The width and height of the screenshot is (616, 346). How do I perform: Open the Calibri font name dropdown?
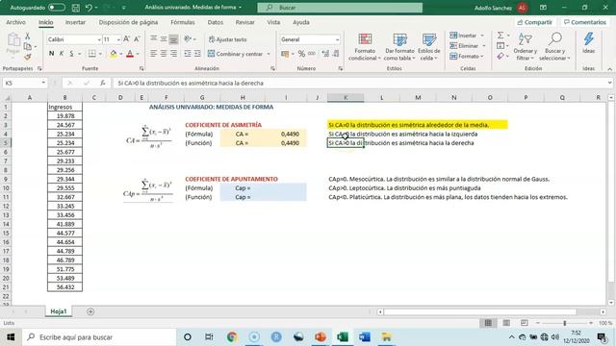[x=99, y=39]
